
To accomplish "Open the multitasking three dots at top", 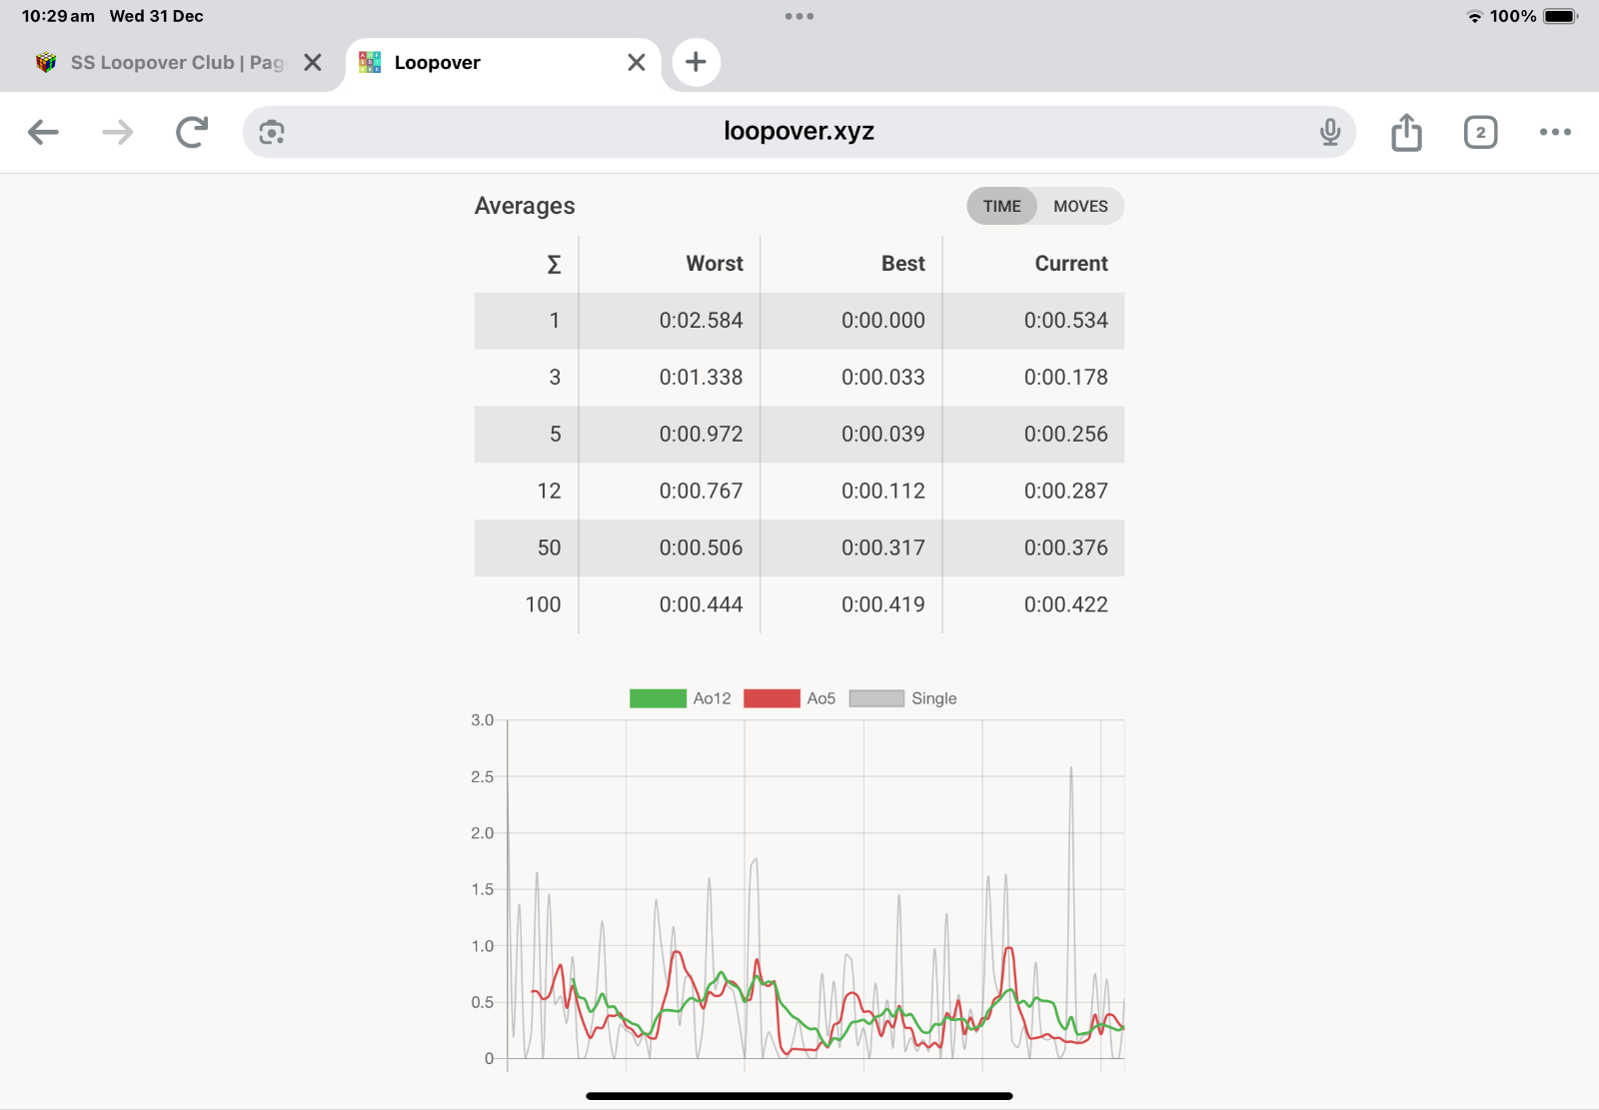I will pos(799,16).
